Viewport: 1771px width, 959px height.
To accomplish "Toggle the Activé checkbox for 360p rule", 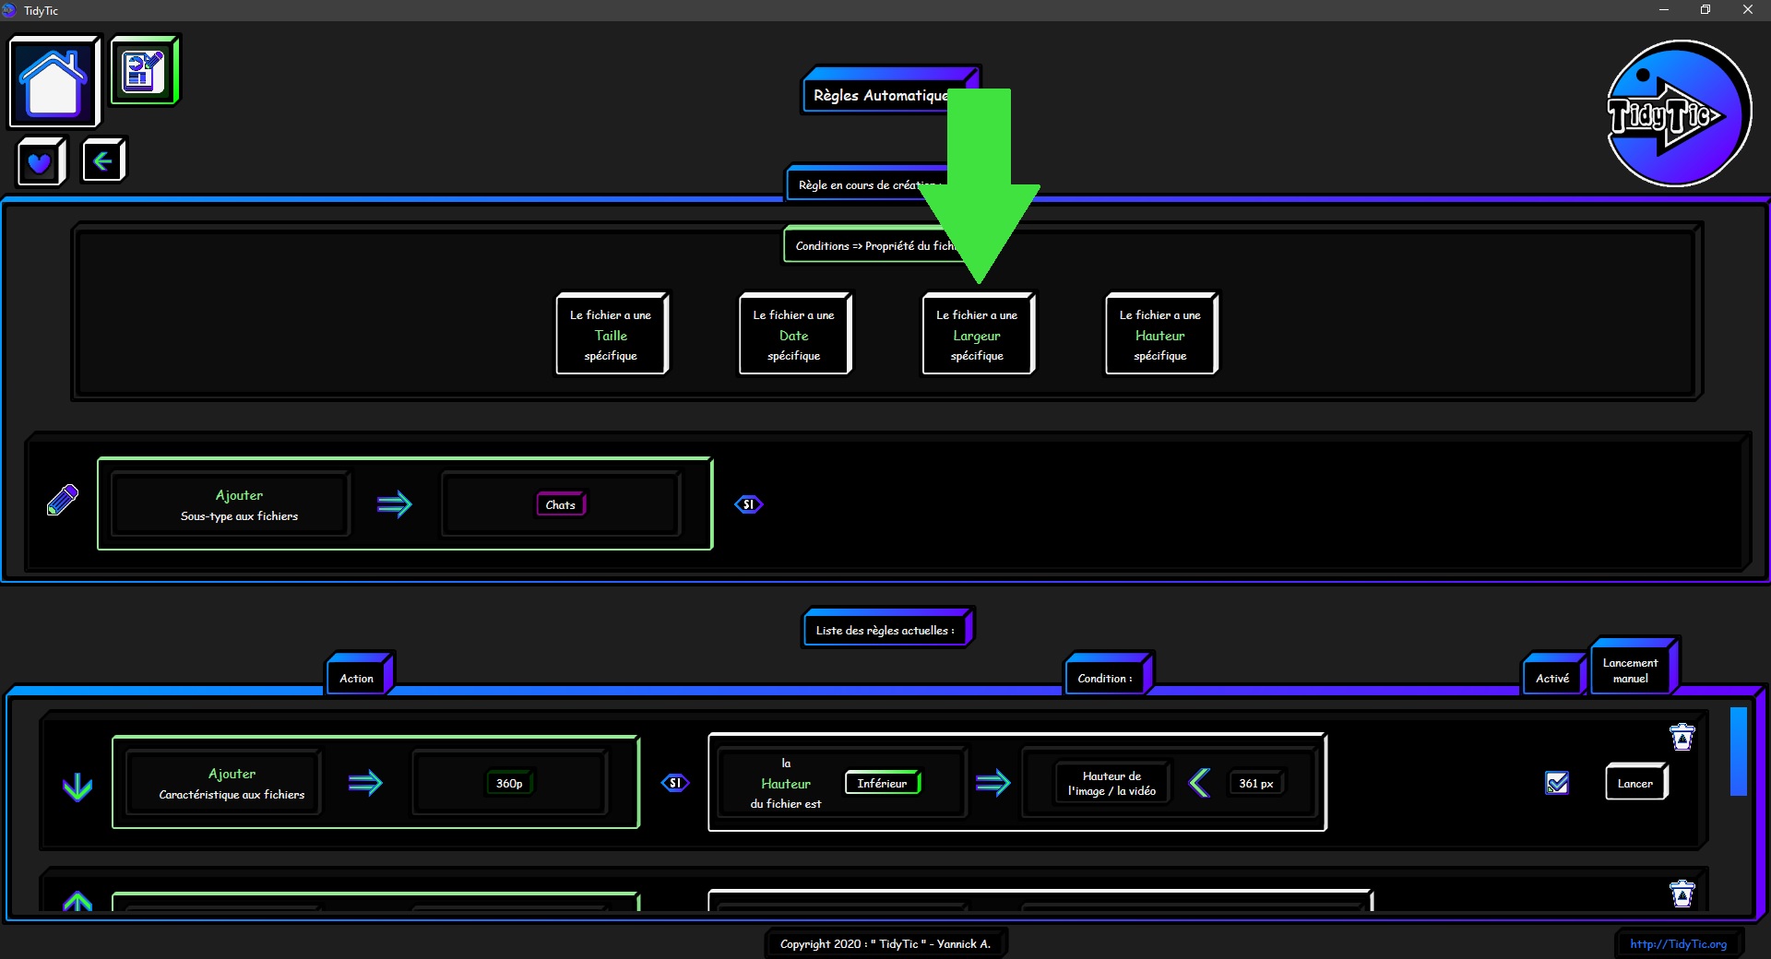I will pos(1557,783).
